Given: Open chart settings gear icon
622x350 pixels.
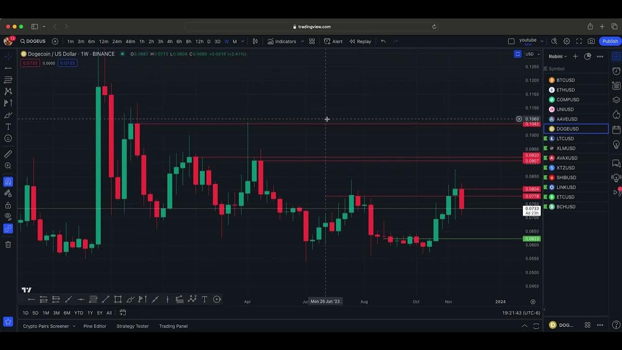Looking at the screenshot, I should (567, 41).
